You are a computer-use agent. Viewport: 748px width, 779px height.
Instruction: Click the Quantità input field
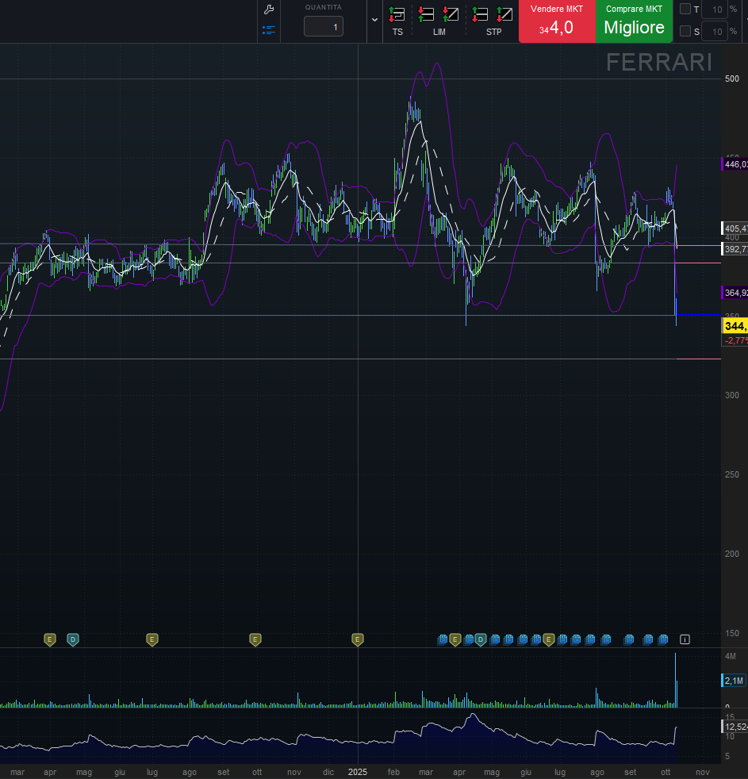click(324, 27)
